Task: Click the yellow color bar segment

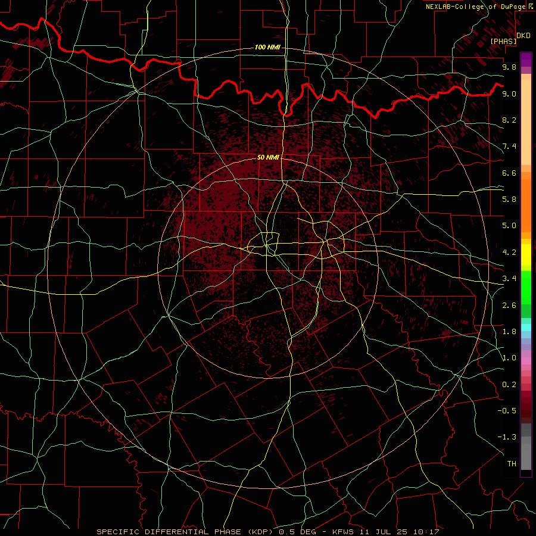Action: (x=526, y=255)
